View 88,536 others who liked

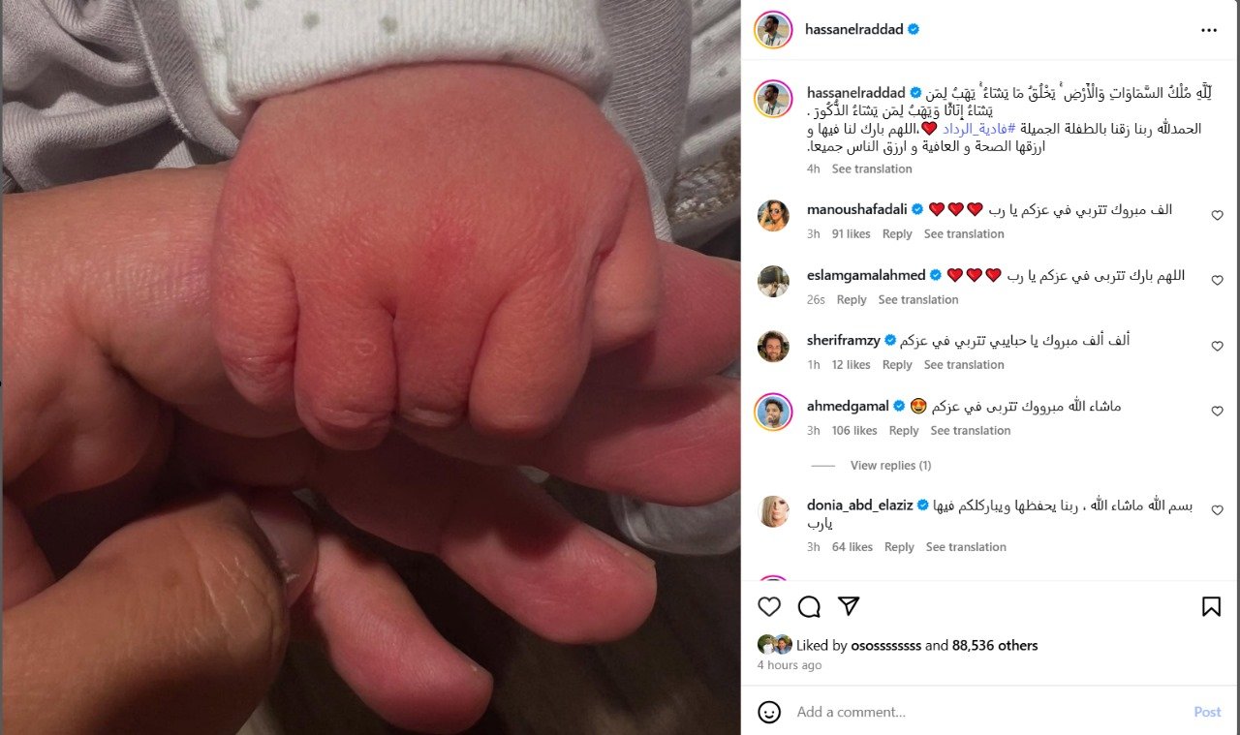[995, 645]
